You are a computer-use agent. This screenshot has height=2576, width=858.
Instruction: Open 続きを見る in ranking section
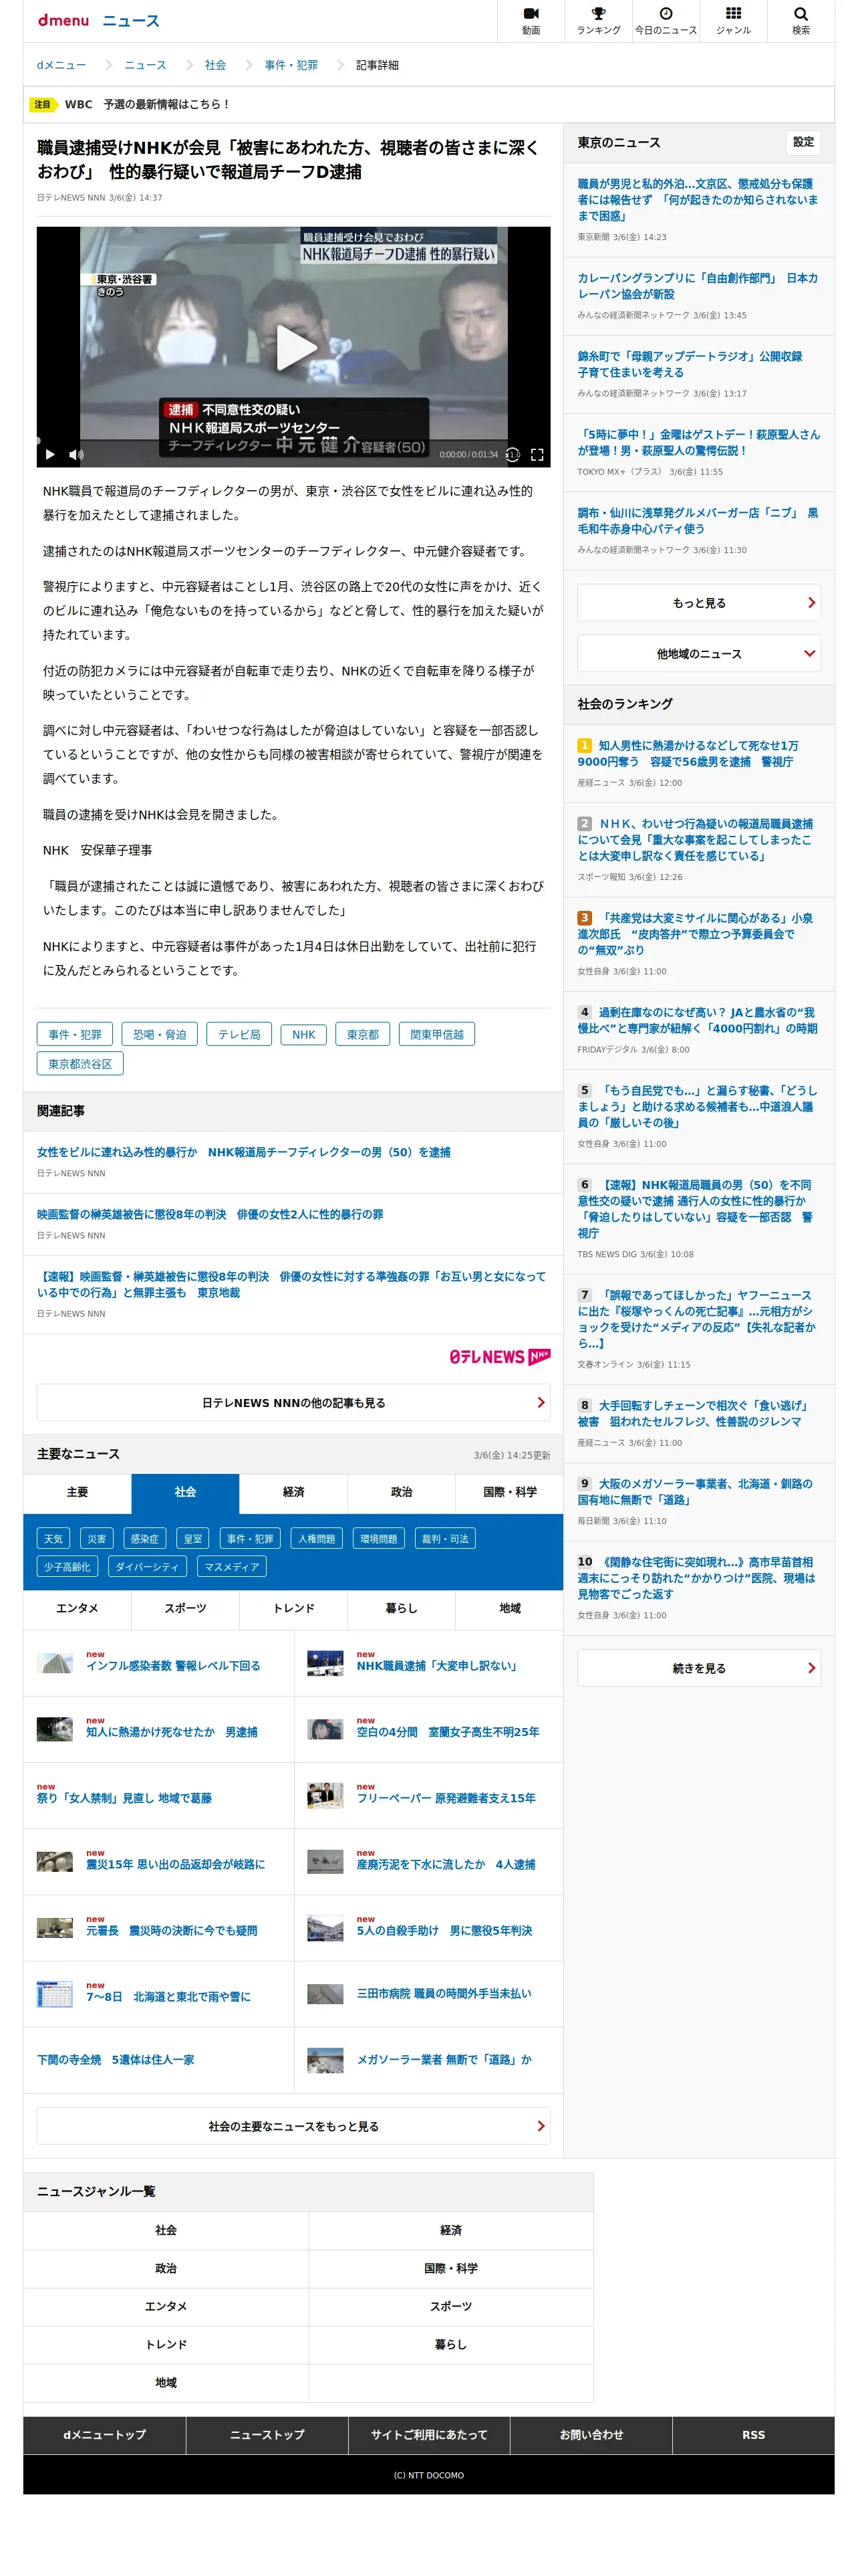click(x=698, y=1667)
